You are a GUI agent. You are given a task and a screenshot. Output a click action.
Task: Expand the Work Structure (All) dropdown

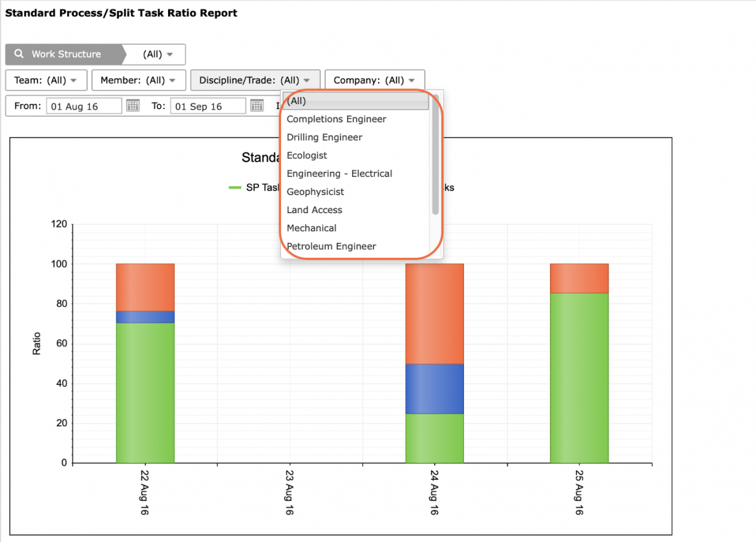pyautogui.click(x=157, y=54)
